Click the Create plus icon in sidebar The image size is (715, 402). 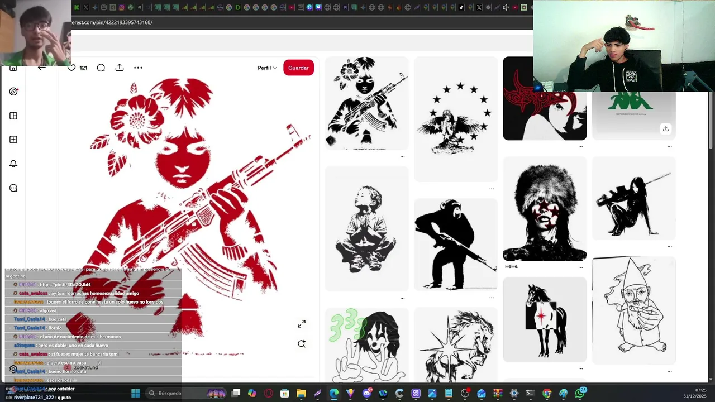(x=13, y=140)
